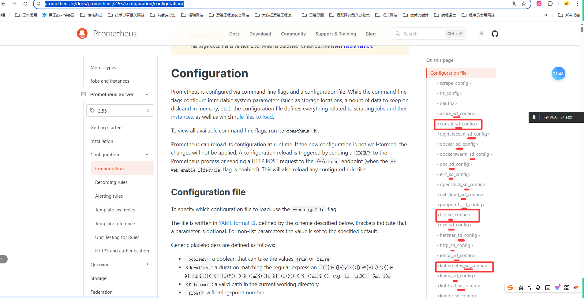Click the IME mascot assistant icon

coord(577,288)
